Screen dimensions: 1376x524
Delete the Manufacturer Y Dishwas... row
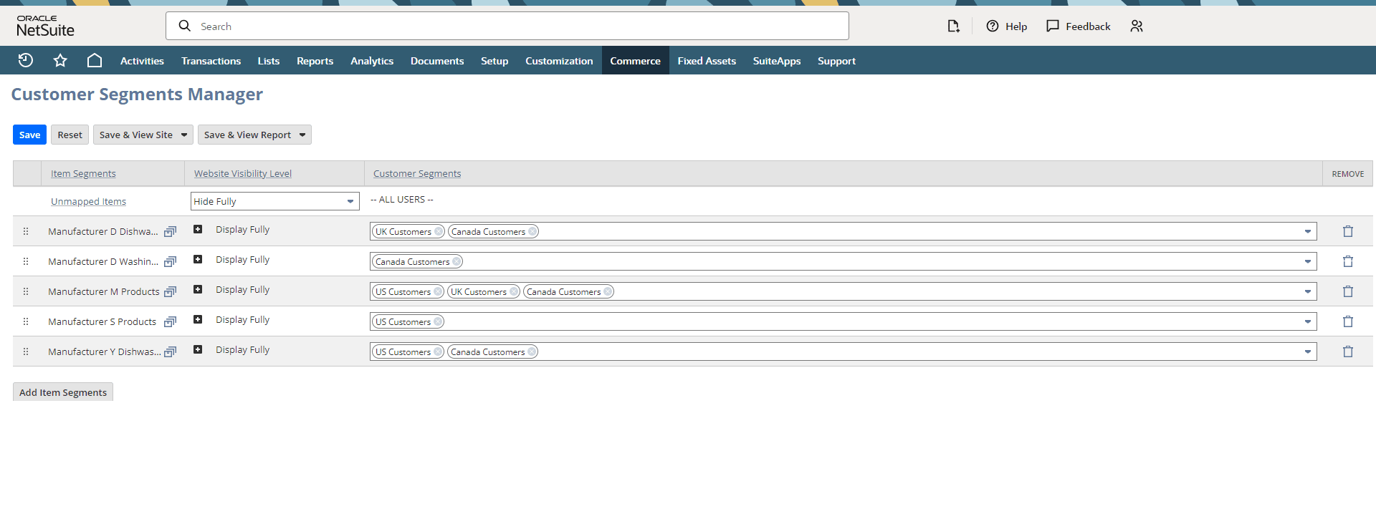(1348, 351)
